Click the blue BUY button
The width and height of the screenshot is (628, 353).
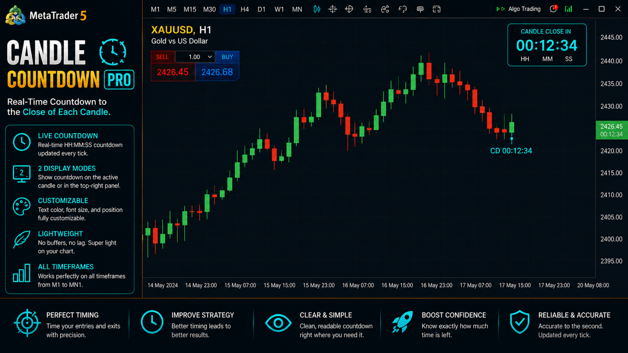[227, 57]
